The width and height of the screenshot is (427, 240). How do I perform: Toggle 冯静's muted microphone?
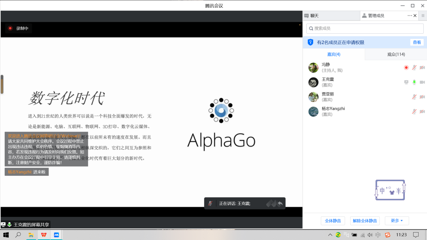[x=414, y=68]
